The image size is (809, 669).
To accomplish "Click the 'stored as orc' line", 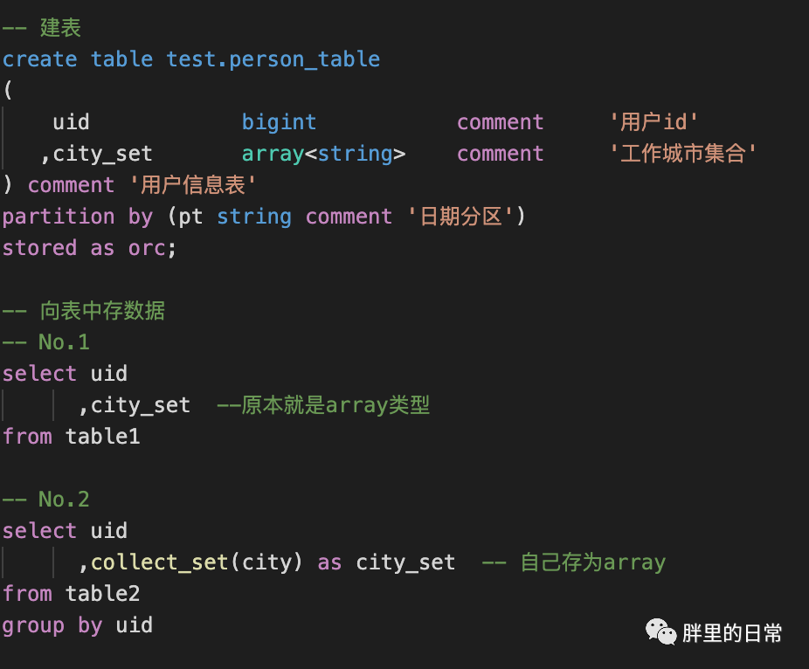I will tap(89, 248).
